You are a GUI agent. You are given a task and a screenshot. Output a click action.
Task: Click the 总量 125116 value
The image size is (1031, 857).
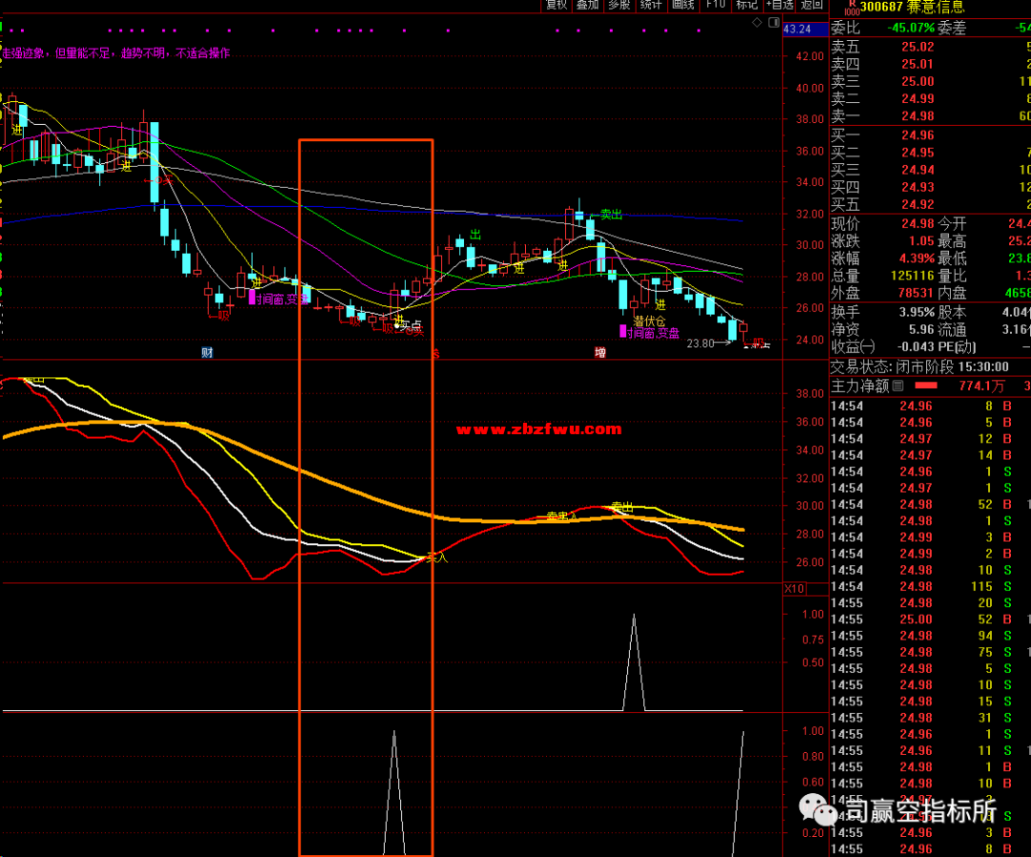point(913,276)
